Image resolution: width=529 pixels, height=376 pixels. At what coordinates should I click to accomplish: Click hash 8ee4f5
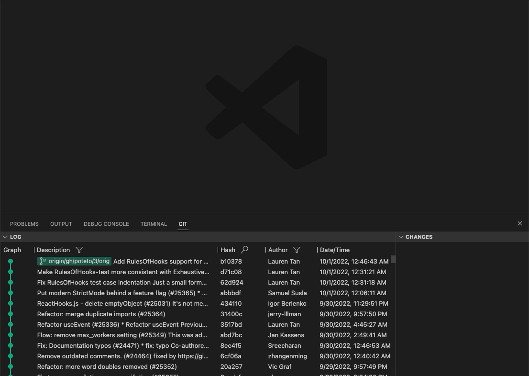(x=231, y=345)
